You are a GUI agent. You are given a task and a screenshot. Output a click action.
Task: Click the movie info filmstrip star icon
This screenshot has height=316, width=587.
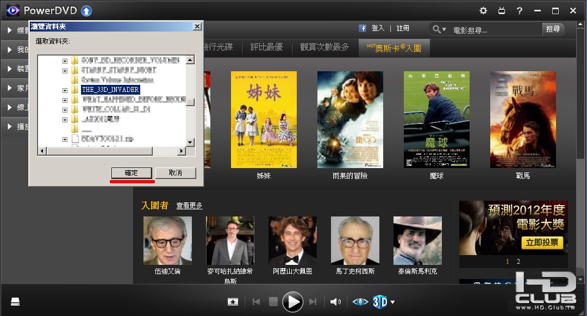click(233, 302)
